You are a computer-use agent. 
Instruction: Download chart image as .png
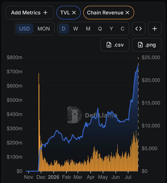click(x=147, y=45)
